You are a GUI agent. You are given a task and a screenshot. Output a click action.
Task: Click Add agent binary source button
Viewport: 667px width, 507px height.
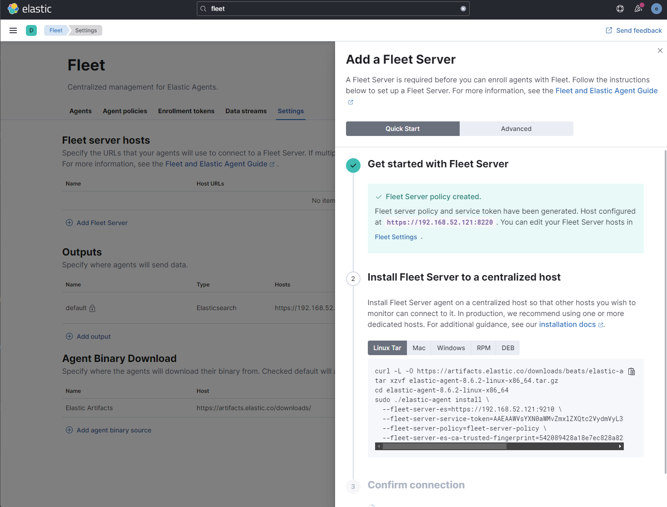click(109, 430)
